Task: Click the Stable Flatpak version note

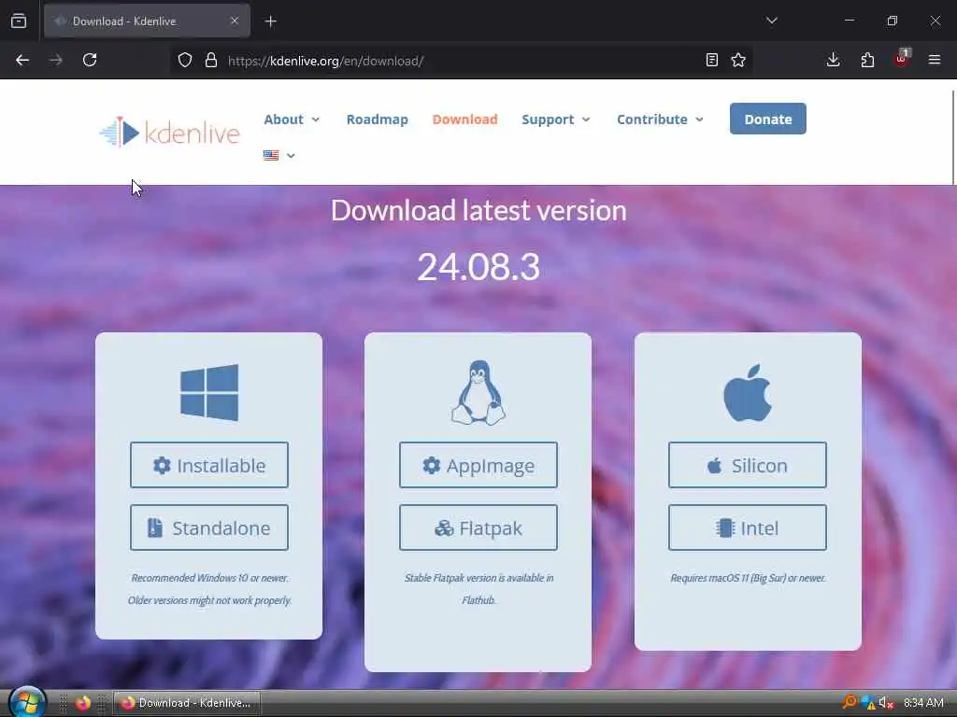Action: [478, 589]
